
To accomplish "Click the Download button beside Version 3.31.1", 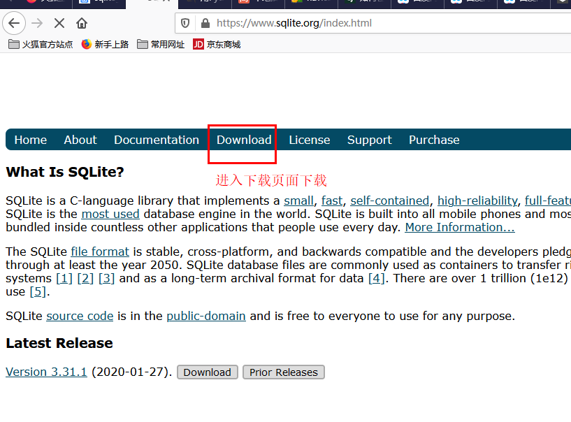I will [207, 372].
